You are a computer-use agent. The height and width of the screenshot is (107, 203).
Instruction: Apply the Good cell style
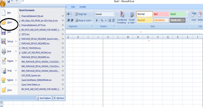pos(178,14)
